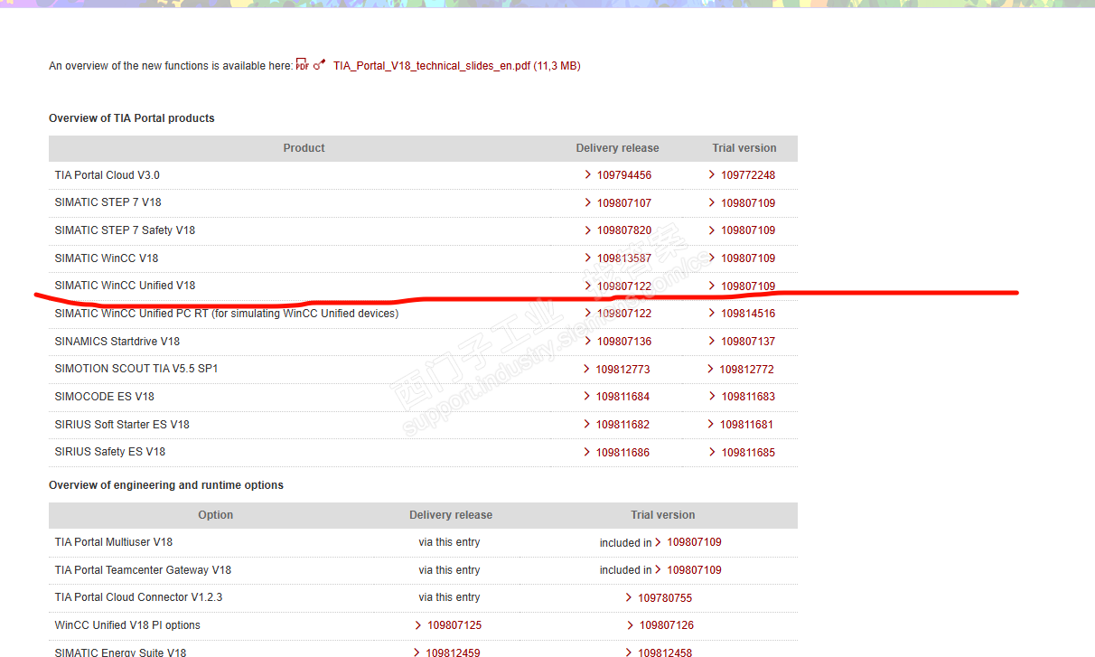Open trial version link in STEP 7 Safety V18 row

[748, 230]
